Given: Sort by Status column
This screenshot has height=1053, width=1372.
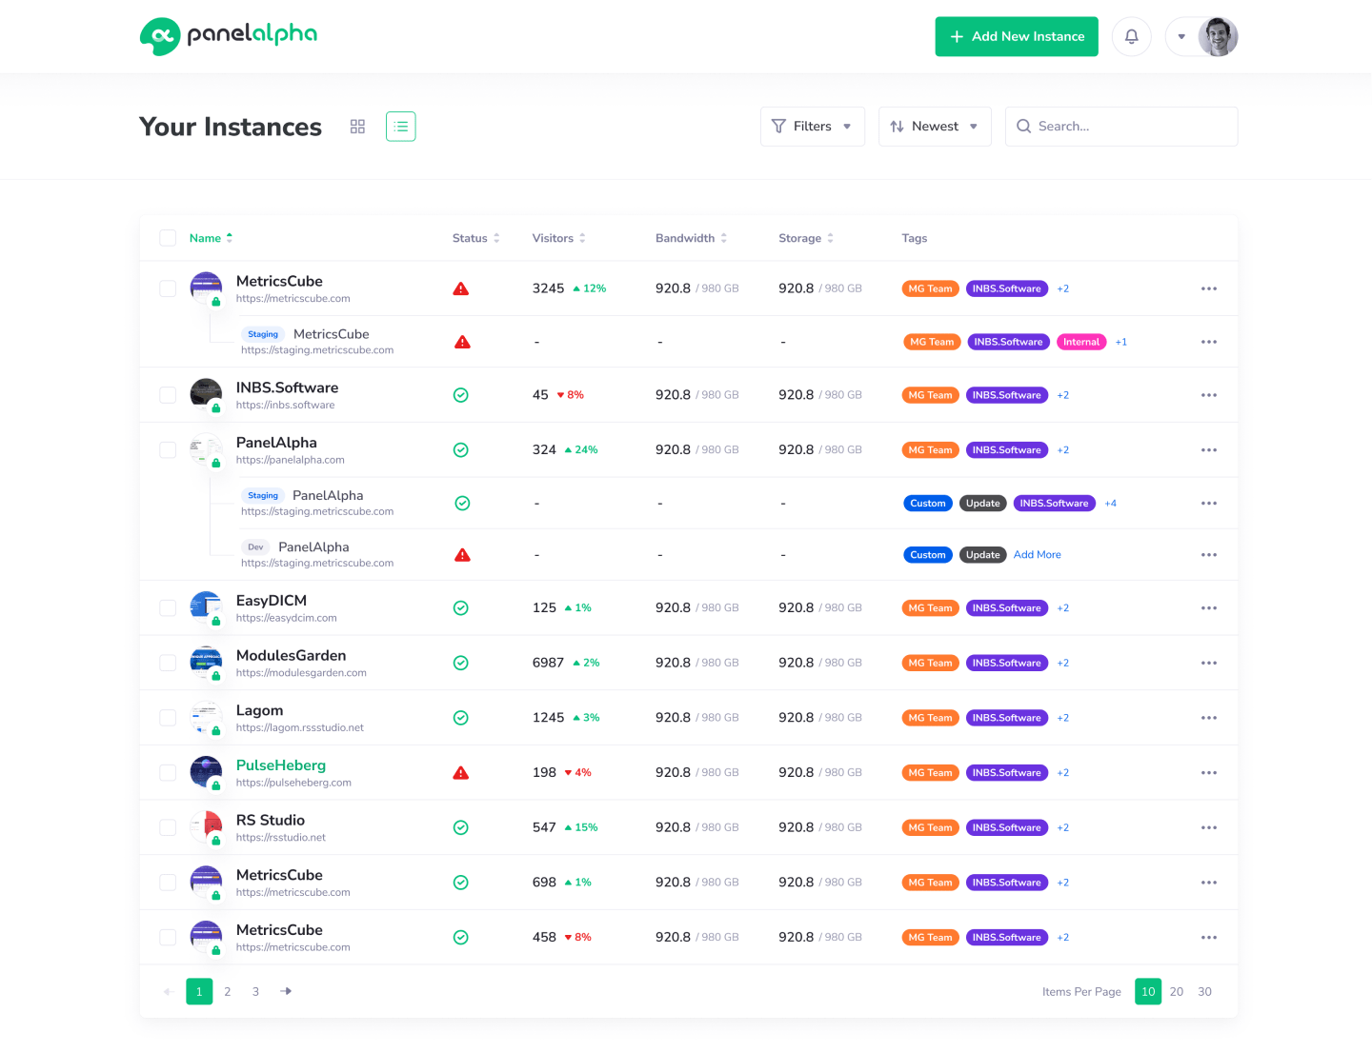Looking at the screenshot, I should (475, 238).
